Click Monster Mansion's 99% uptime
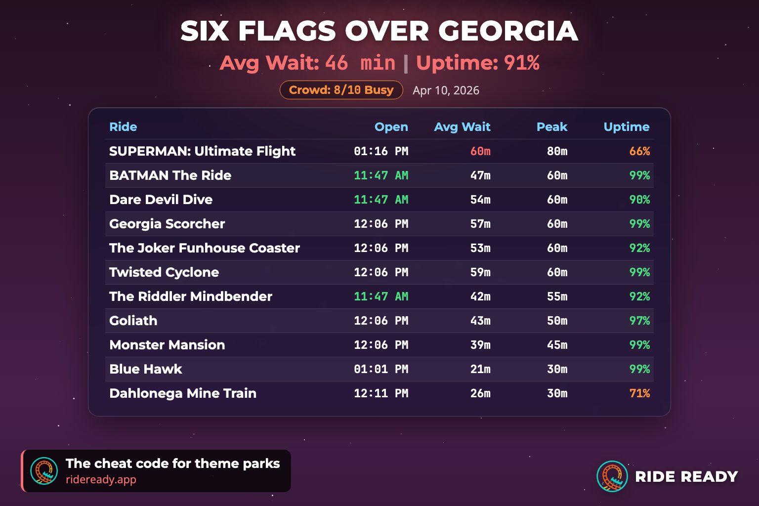Screen dimensions: 759x506 [x=639, y=345]
